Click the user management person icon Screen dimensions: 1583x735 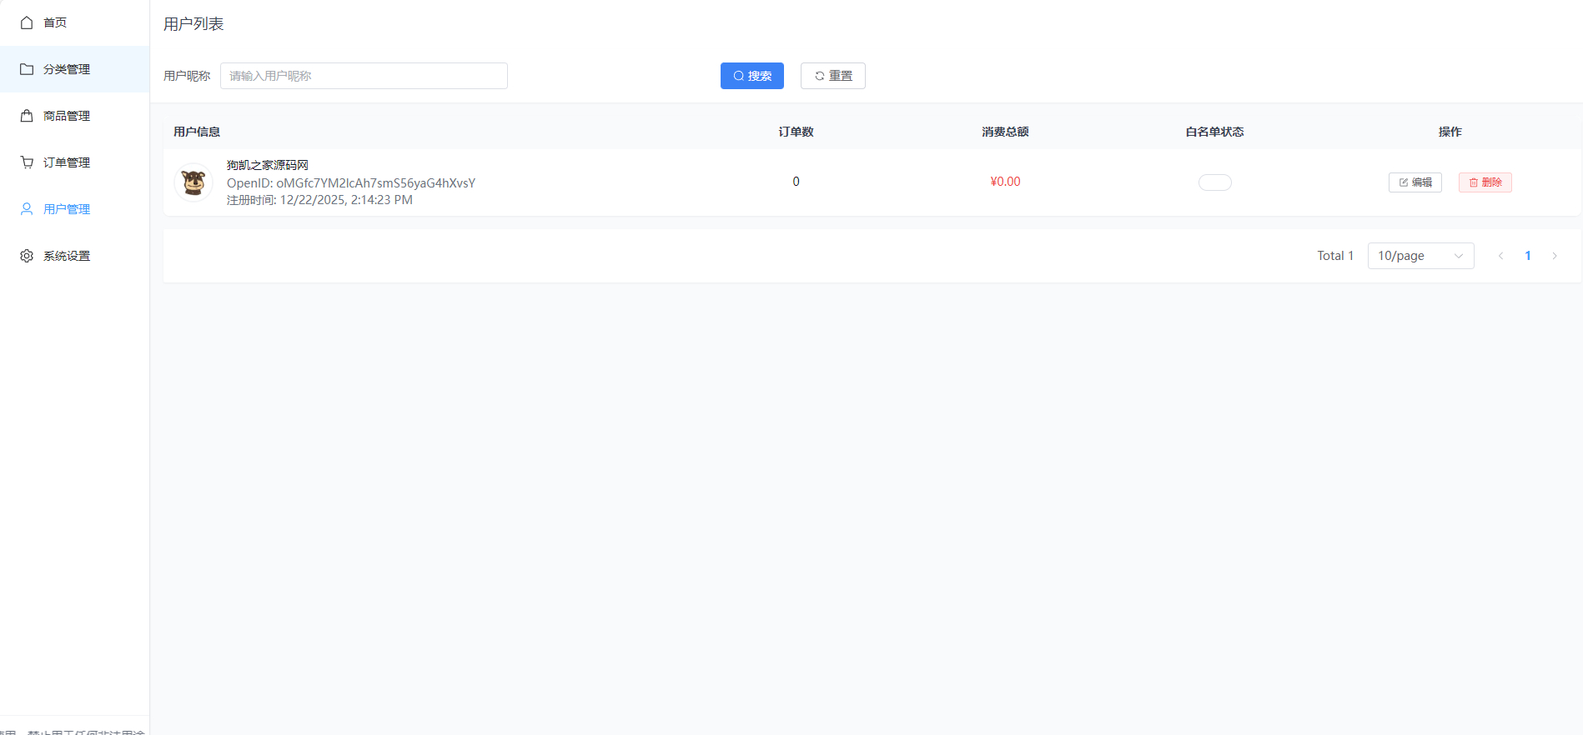pos(27,209)
